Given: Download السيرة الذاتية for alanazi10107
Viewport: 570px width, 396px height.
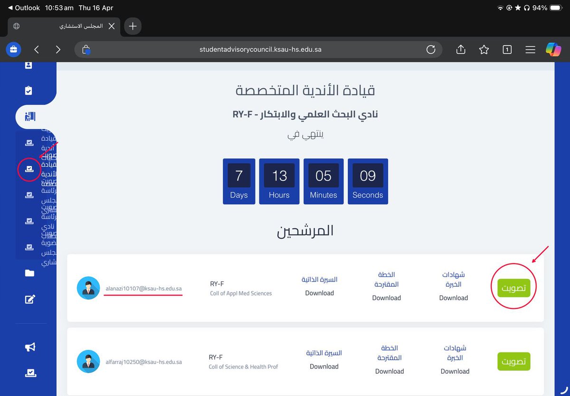Looking at the screenshot, I should 320,293.
